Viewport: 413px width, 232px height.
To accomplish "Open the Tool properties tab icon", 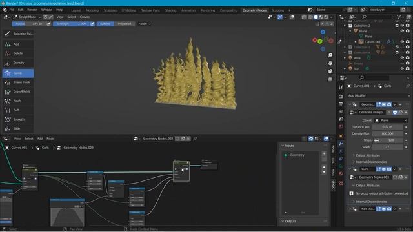I will [341, 88].
